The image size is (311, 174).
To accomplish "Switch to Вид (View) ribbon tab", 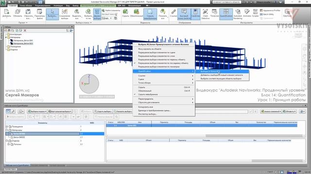I will 68,6.
